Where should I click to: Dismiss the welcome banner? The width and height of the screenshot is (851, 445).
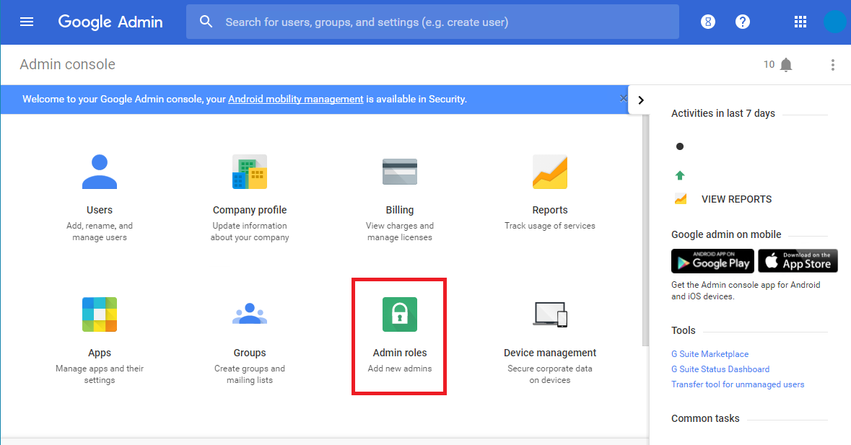623,99
